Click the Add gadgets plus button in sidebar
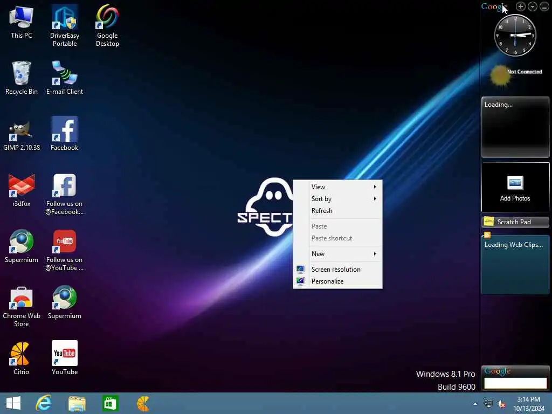 [x=520, y=6]
